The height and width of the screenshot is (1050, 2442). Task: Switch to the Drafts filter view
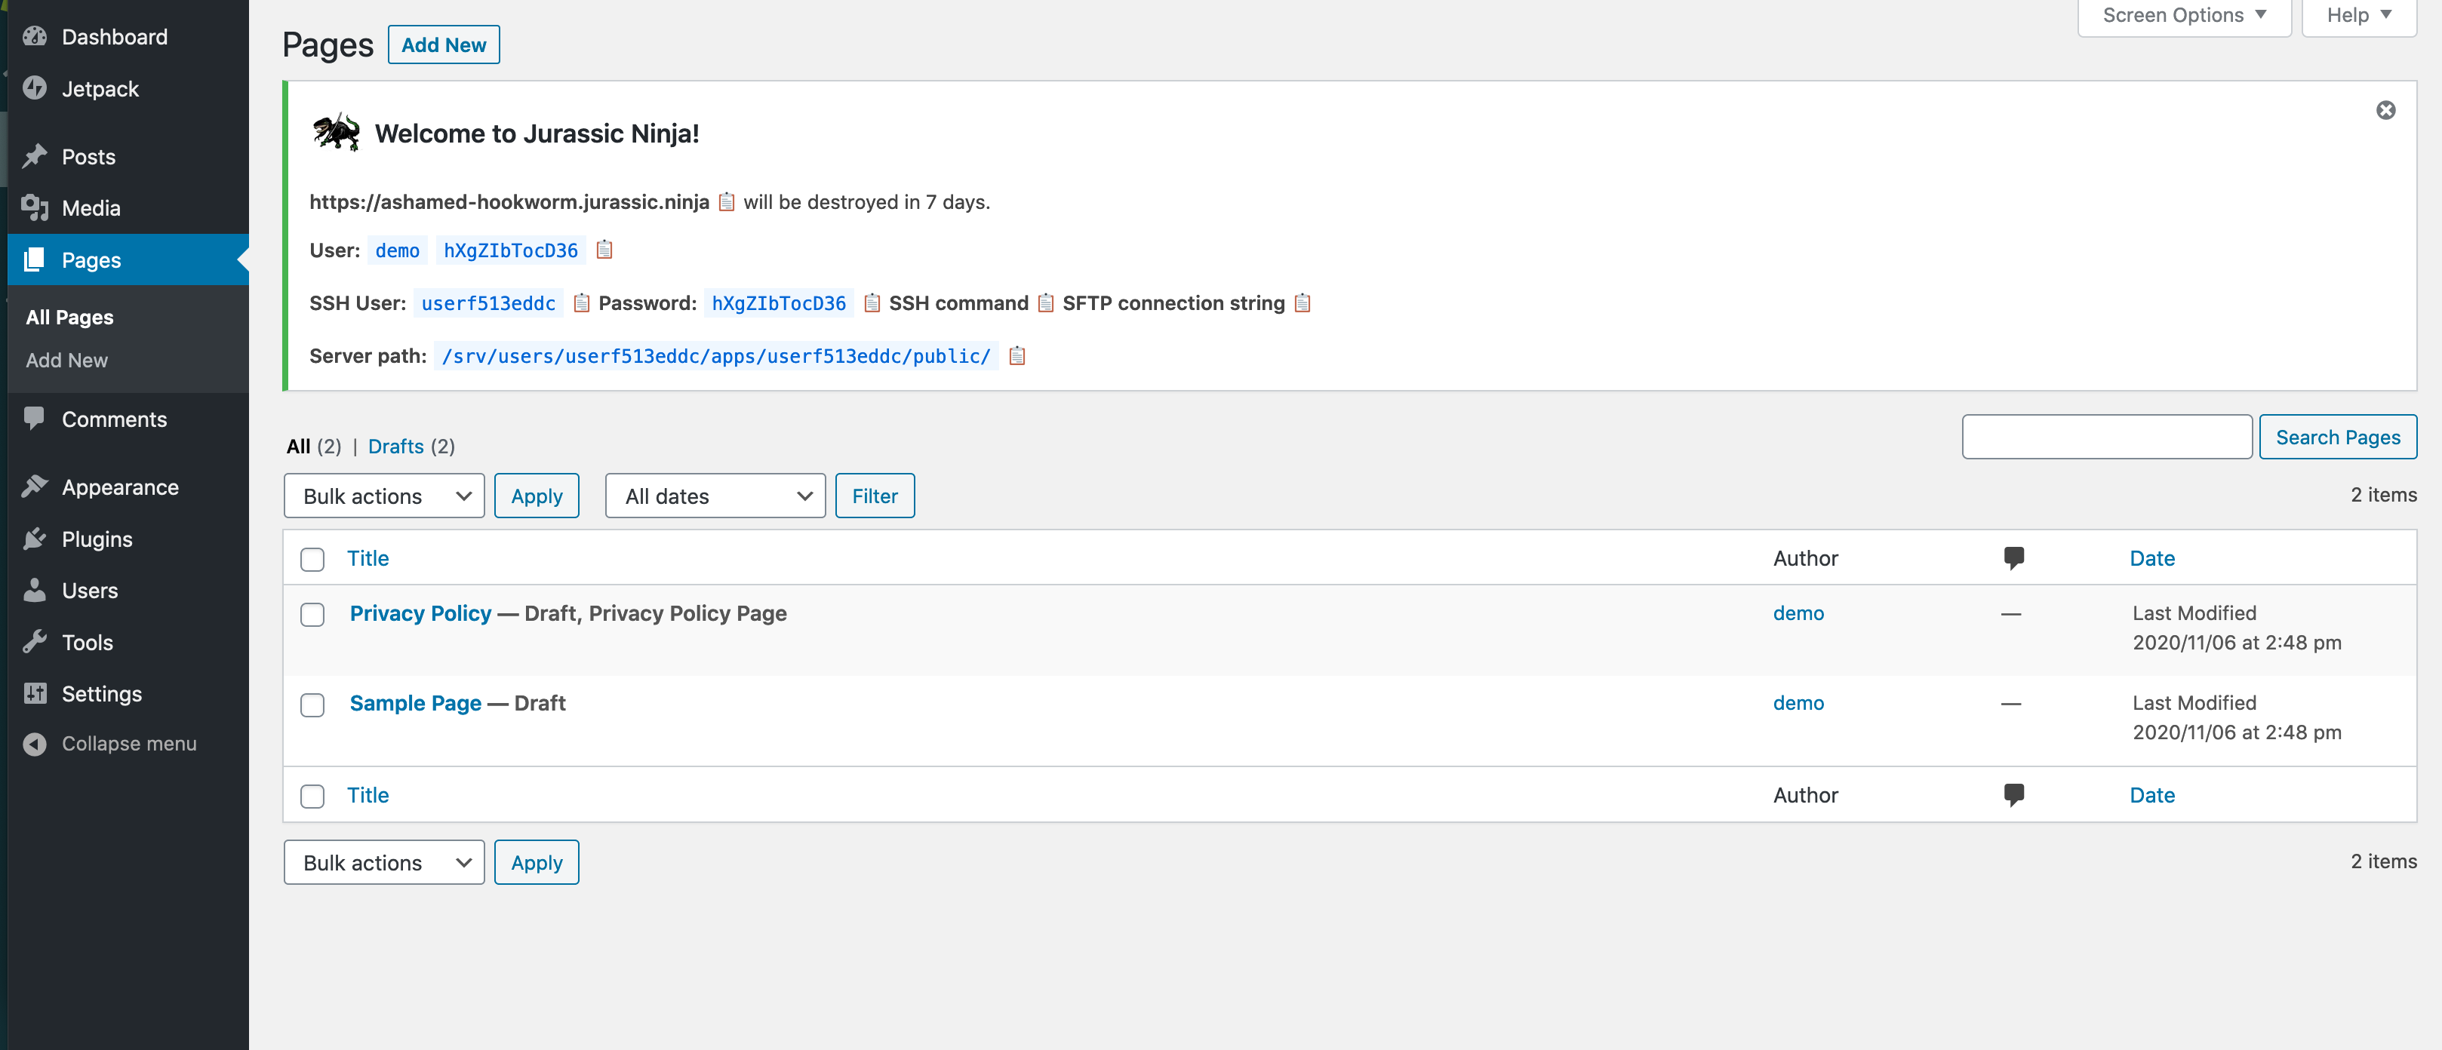pyautogui.click(x=395, y=447)
